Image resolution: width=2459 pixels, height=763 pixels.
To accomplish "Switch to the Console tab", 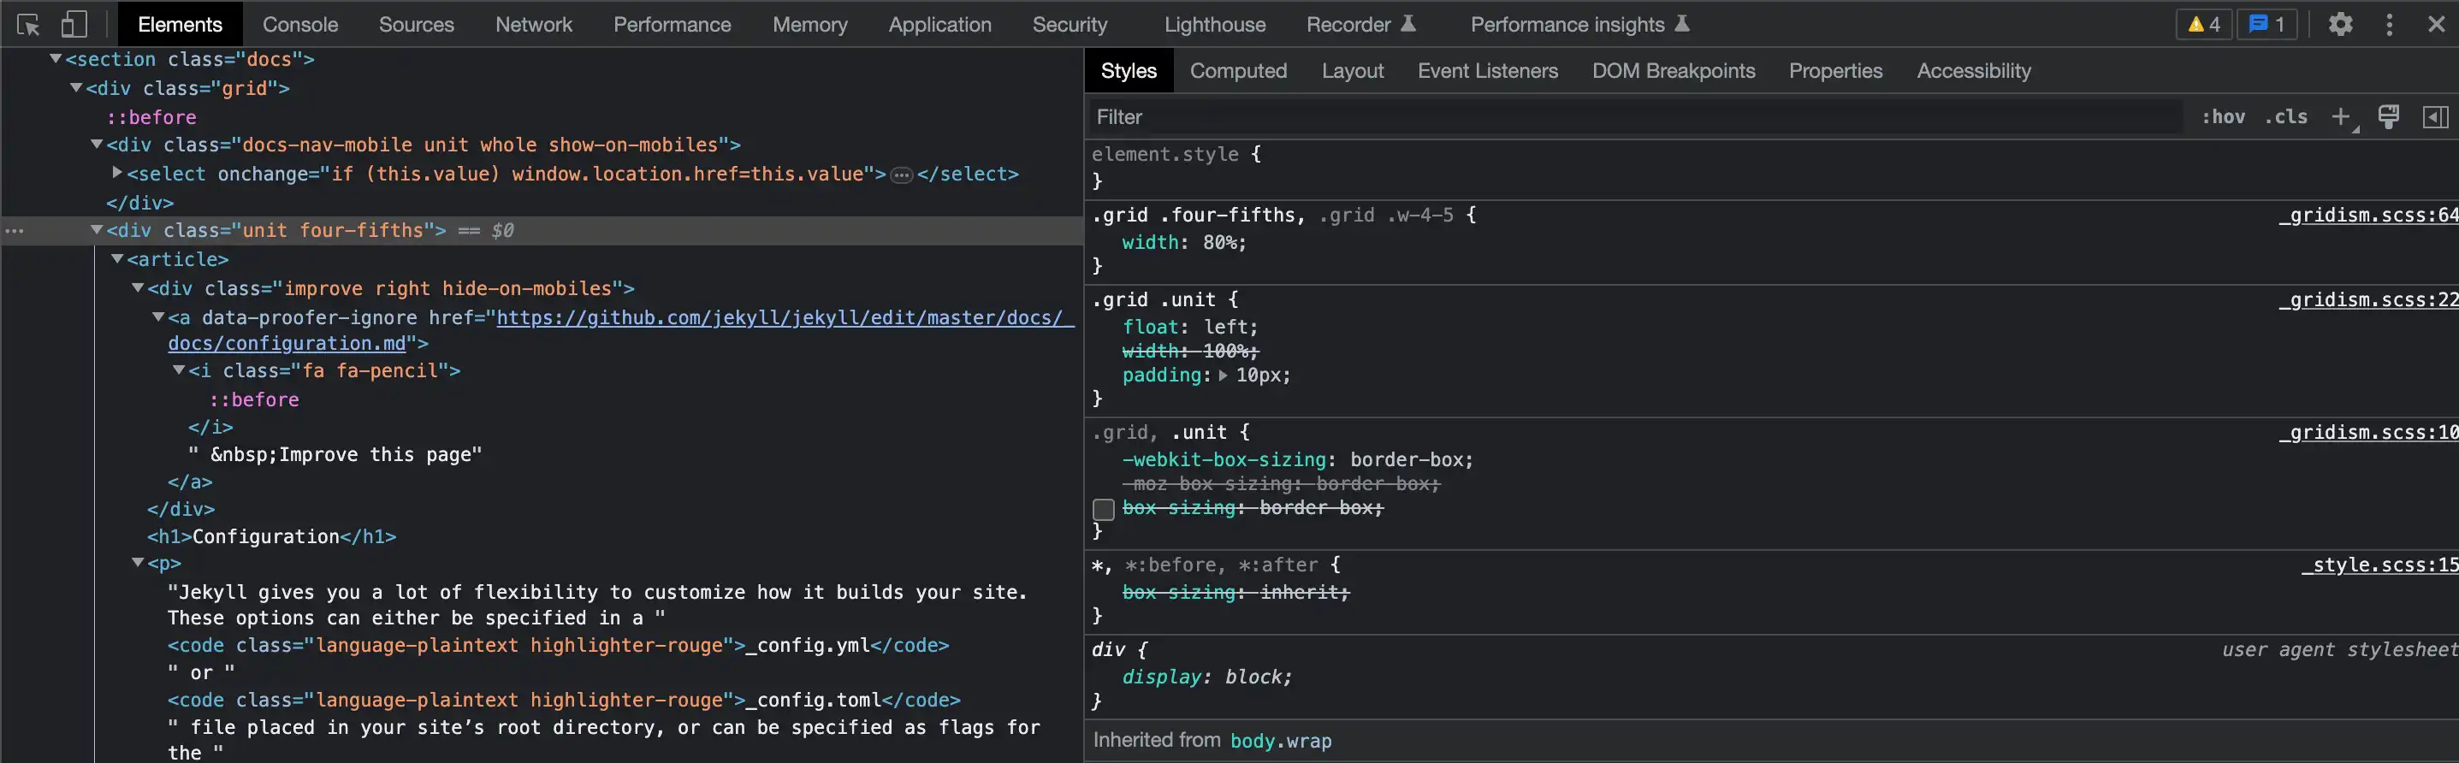I will coord(299,25).
